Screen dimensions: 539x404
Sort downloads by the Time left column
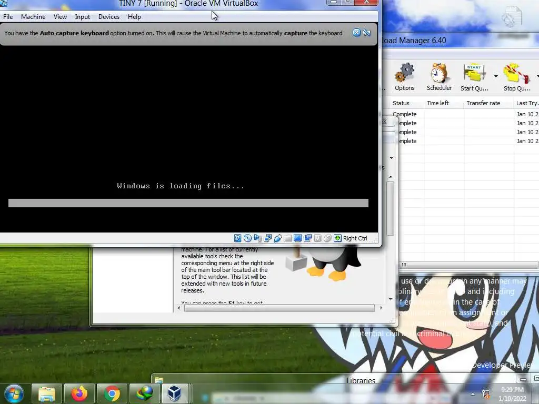444,103
